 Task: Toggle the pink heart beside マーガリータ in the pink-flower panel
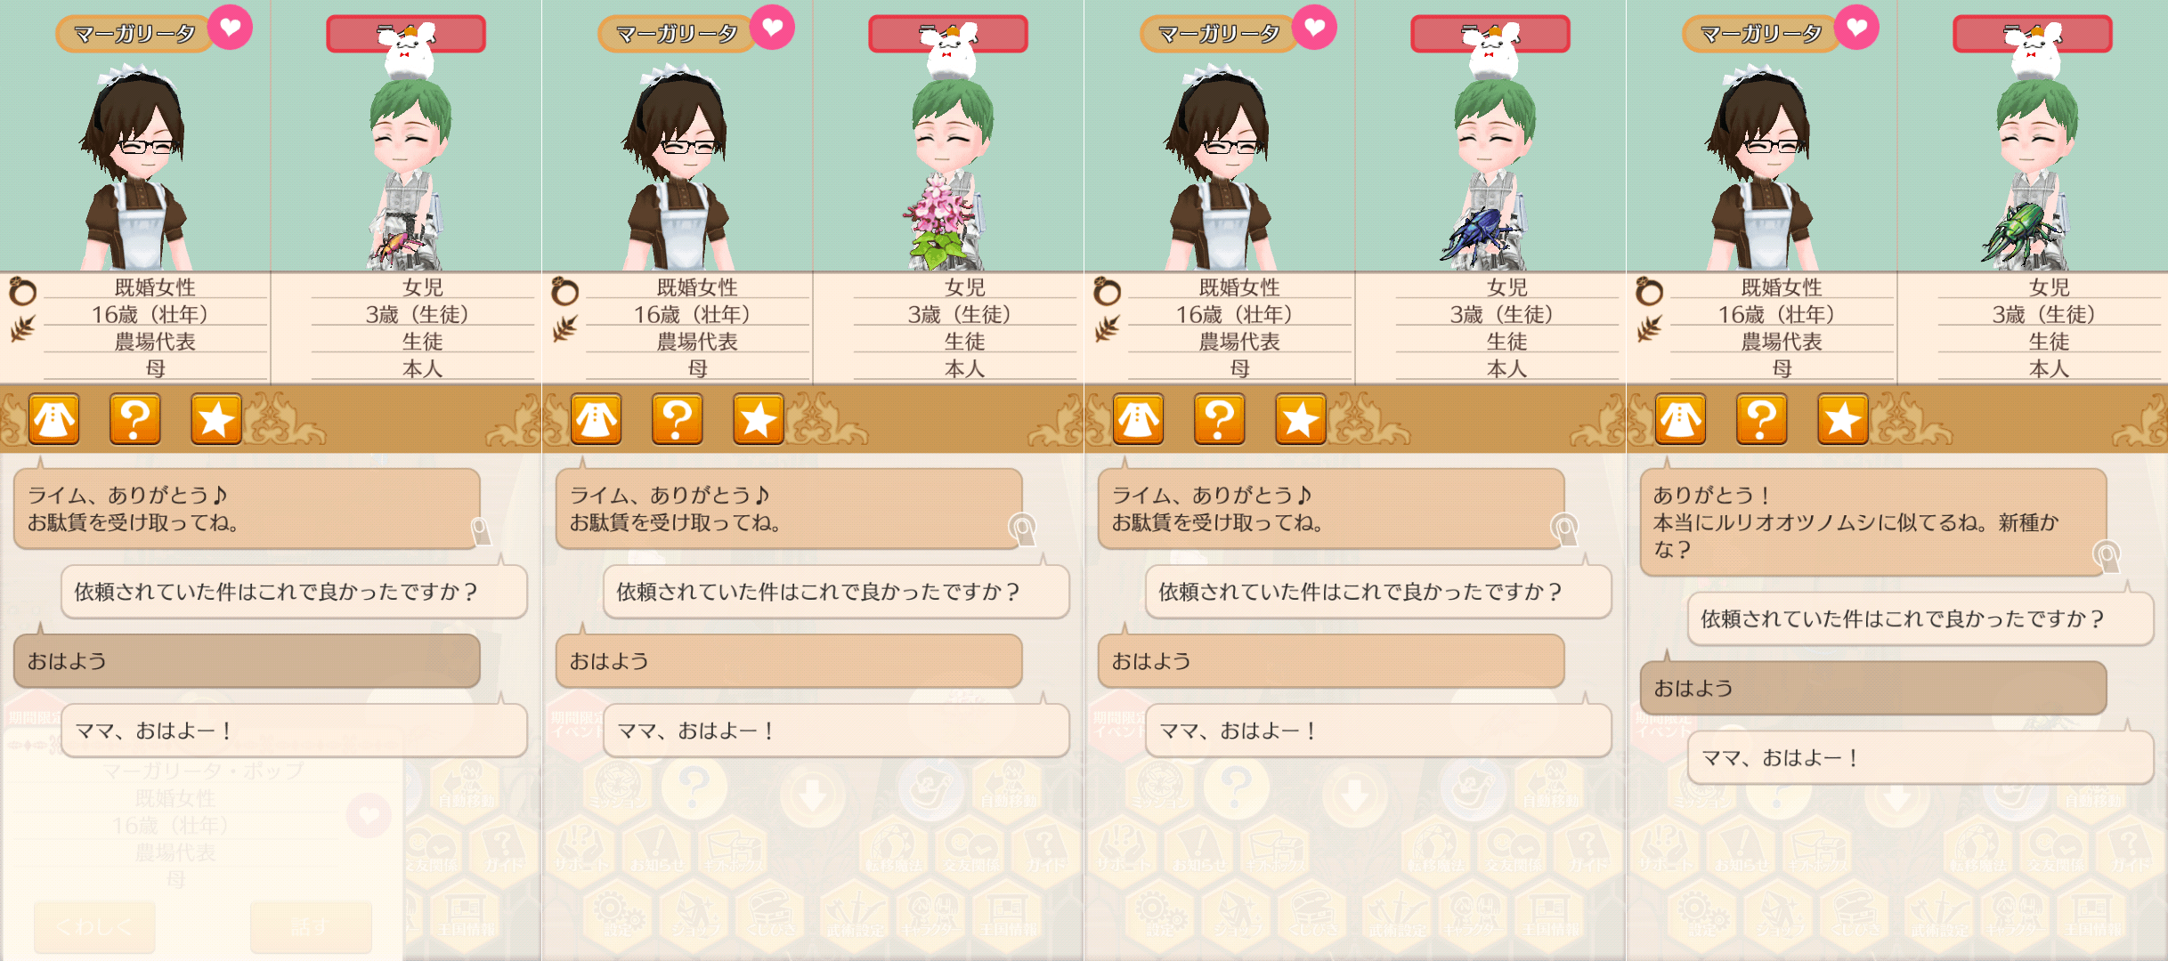click(772, 28)
